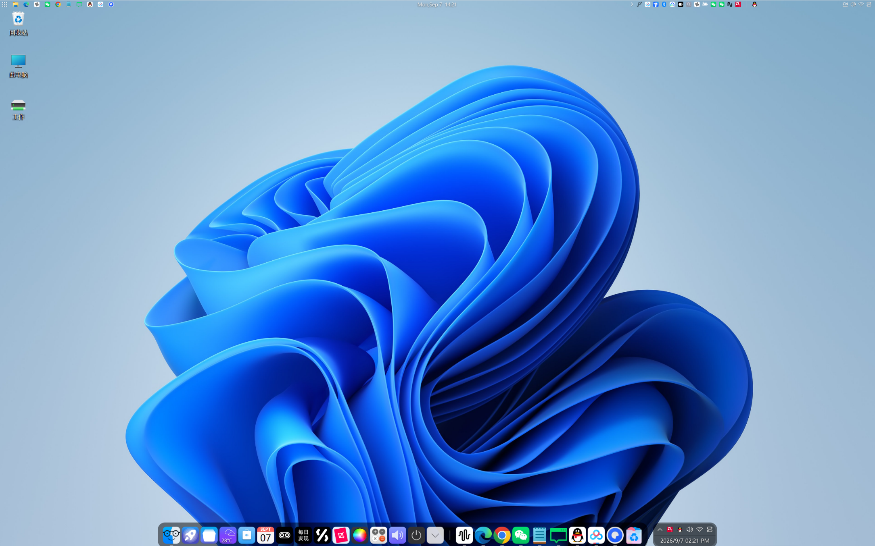The width and height of the screenshot is (875, 546).
Task: Open the Recycle Bin (回收站) desktop icon
Action: tap(18, 24)
